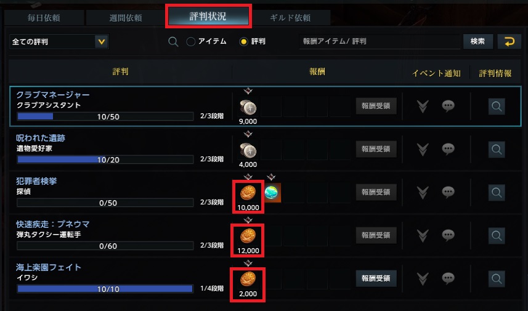
Task: Click the 報酬アイテム/評判 search field
Action: pos(380,41)
